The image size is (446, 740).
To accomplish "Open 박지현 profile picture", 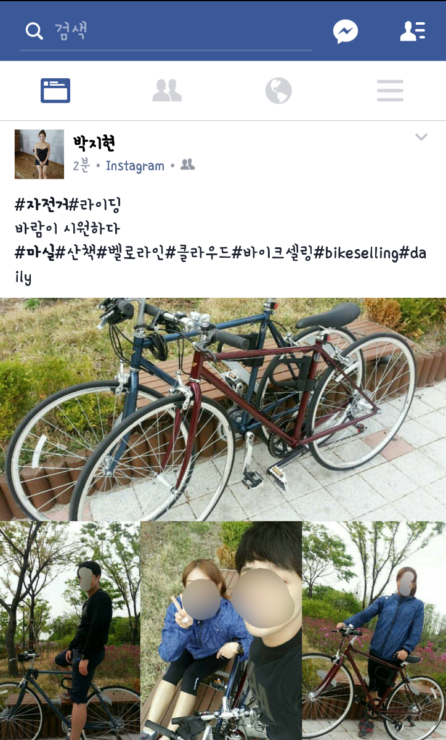I will pos(39,154).
